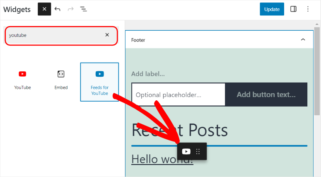Screen dimensions: 321x177
Task: Click the Optional placeholder search field
Action: pos(179,95)
